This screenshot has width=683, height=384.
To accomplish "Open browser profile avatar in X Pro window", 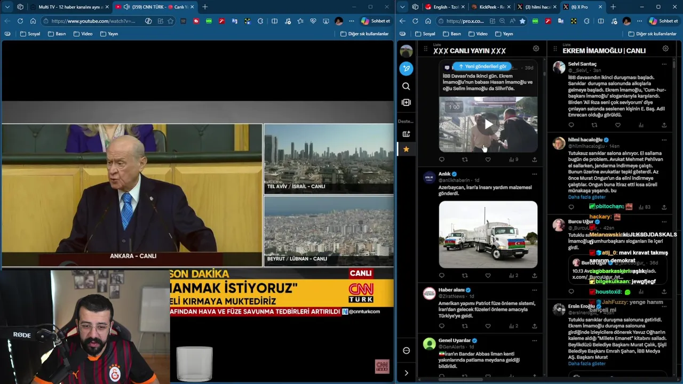I will click(x=626, y=21).
